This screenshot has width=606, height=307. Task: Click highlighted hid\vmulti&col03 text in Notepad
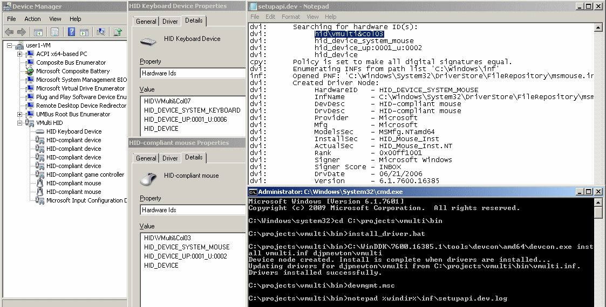[x=349, y=34]
